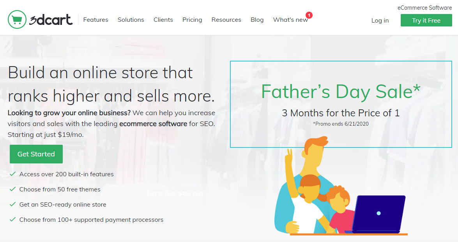Open the Pricing page
Viewport: 458px width, 242px height.
[x=192, y=20]
